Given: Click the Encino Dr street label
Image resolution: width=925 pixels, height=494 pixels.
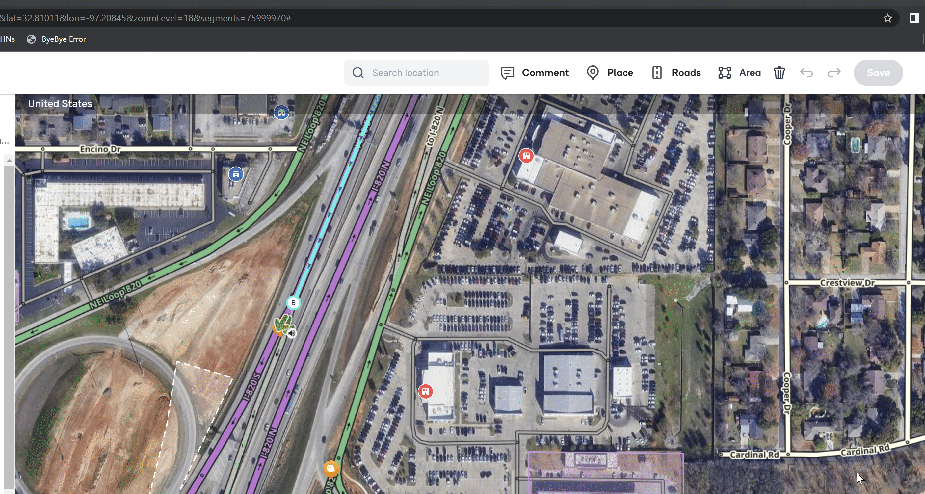Looking at the screenshot, I should 100,149.
